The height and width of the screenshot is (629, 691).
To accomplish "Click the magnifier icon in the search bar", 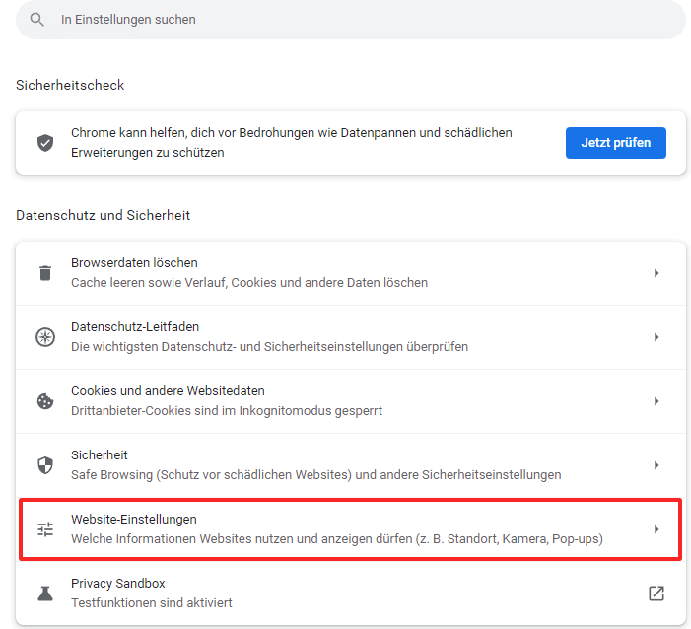I will pyautogui.click(x=37, y=20).
